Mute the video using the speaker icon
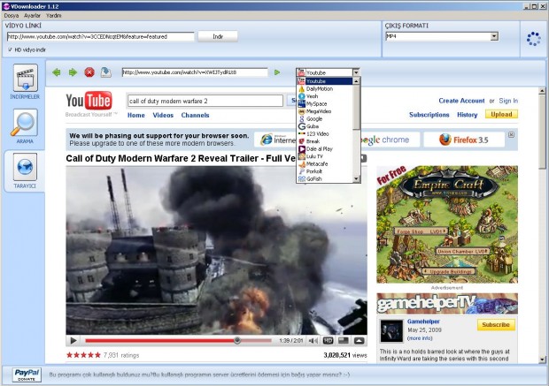Screen dimensions: 549x386 (x=313, y=341)
